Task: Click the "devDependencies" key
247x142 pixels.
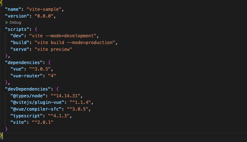Action: point(28,89)
